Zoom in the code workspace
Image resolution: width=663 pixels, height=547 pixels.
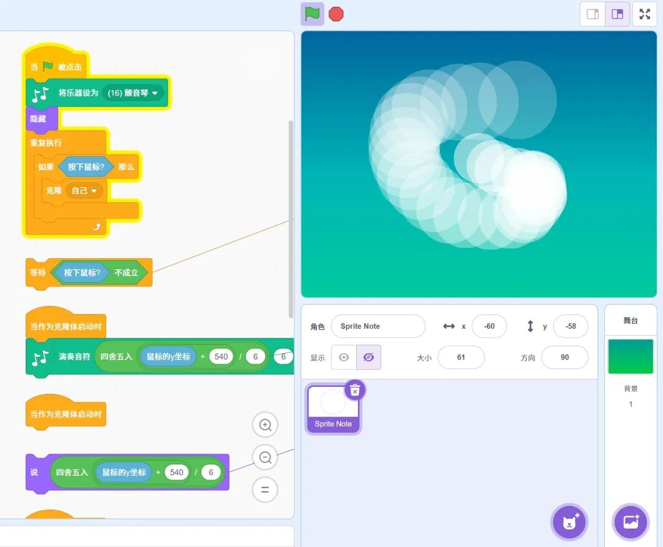point(265,425)
